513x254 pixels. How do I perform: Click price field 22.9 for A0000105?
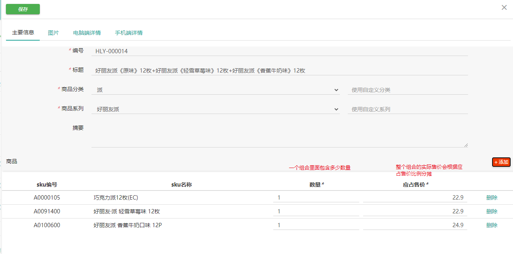point(415,198)
